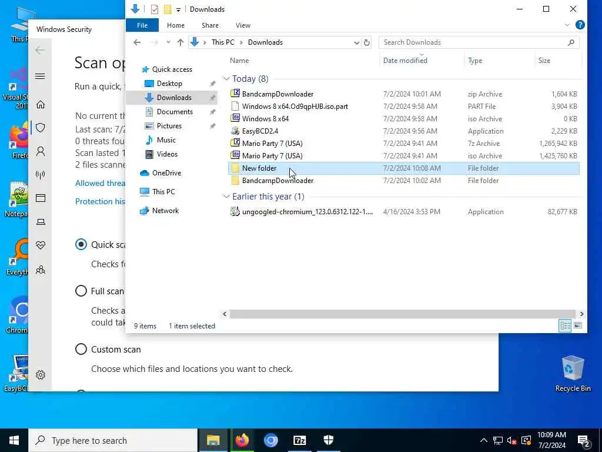The image size is (602, 452).
Task: Select Custom scan radio button in Windows Security
Action: pos(81,349)
